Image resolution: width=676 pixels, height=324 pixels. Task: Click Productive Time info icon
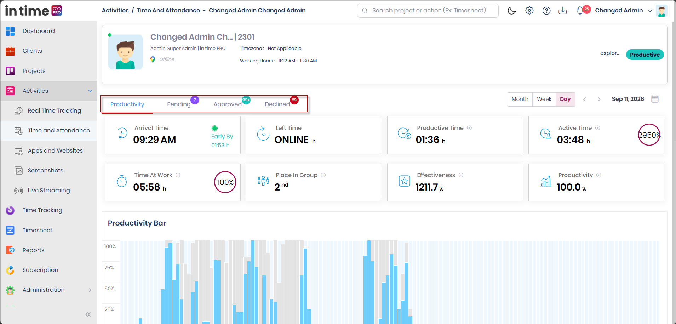pyautogui.click(x=469, y=128)
